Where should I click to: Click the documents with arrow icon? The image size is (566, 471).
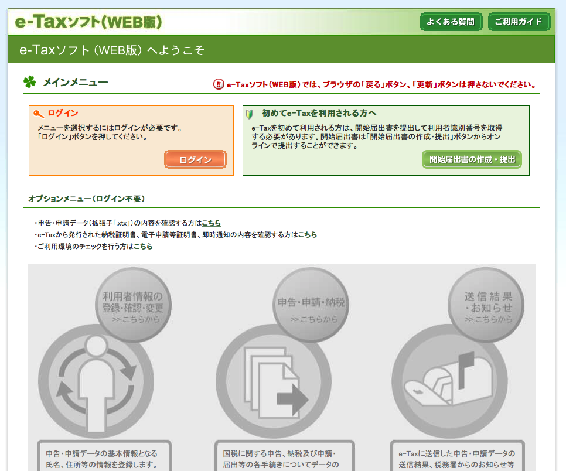click(x=274, y=381)
